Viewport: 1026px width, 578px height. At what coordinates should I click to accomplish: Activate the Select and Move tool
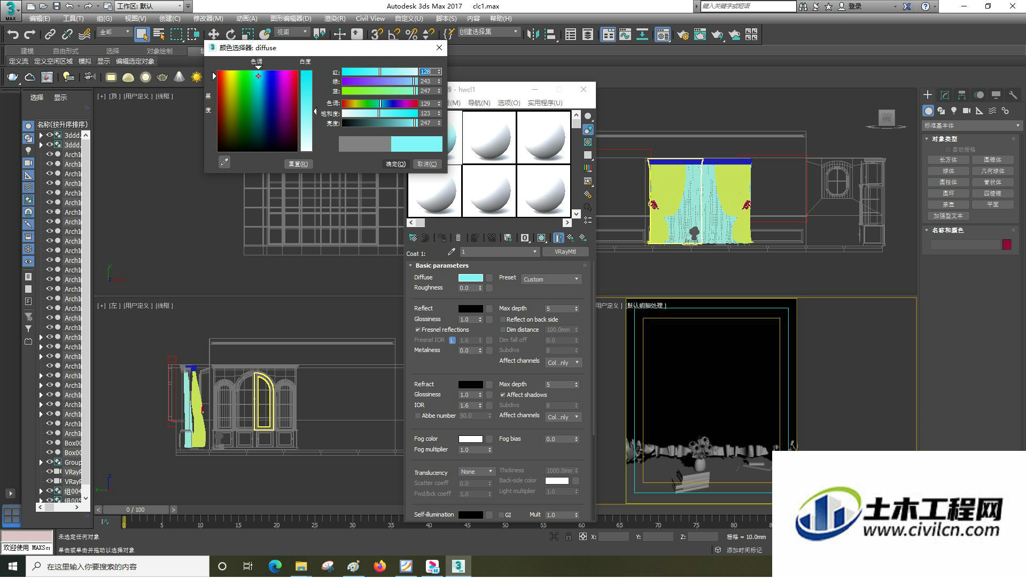[x=213, y=35]
